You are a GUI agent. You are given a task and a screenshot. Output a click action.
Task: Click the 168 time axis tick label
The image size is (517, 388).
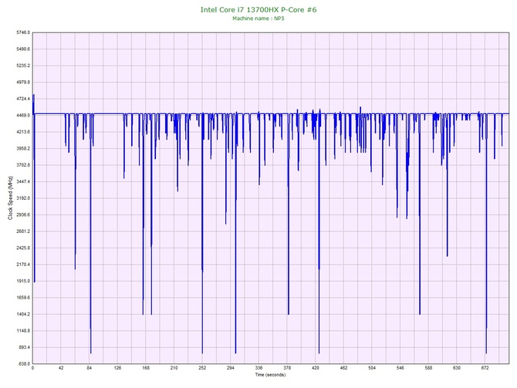tap(146, 368)
